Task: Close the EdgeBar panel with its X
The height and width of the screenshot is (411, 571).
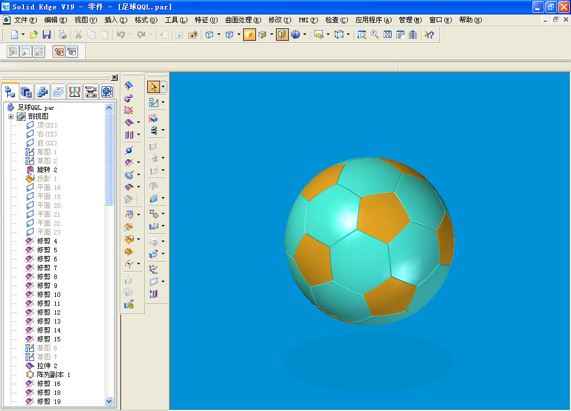Action: [x=114, y=77]
